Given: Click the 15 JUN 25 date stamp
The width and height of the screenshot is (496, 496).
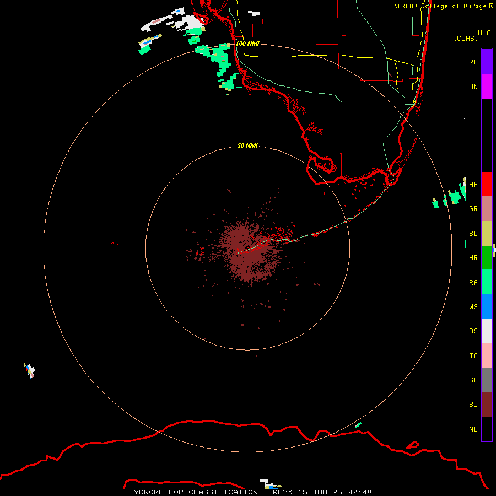Looking at the screenshot, I should pos(321,492).
